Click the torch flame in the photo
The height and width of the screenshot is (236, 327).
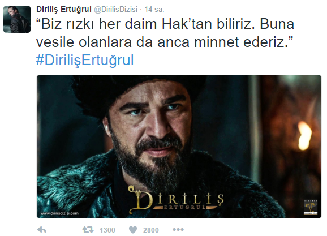click(304, 136)
